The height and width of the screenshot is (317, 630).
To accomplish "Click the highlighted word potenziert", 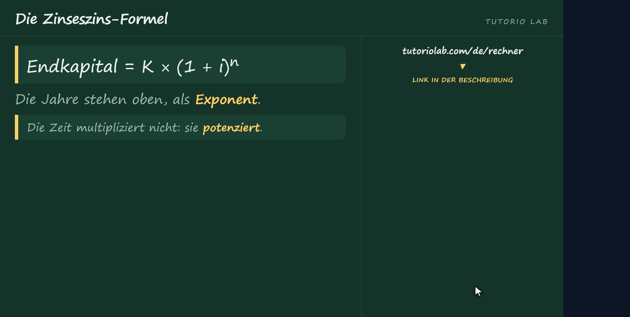I will coord(231,128).
